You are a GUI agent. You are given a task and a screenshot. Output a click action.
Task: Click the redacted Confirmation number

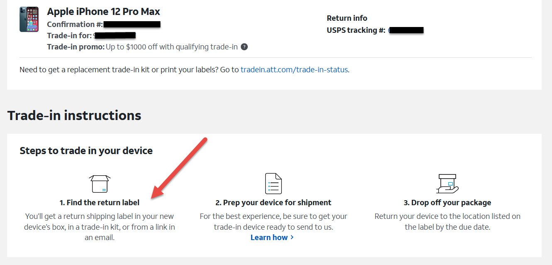132,25
